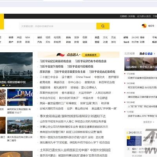Play the Putin 国际晚报 video thumbnail
This screenshot has width=157, height=157.
click(x=141, y=64)
